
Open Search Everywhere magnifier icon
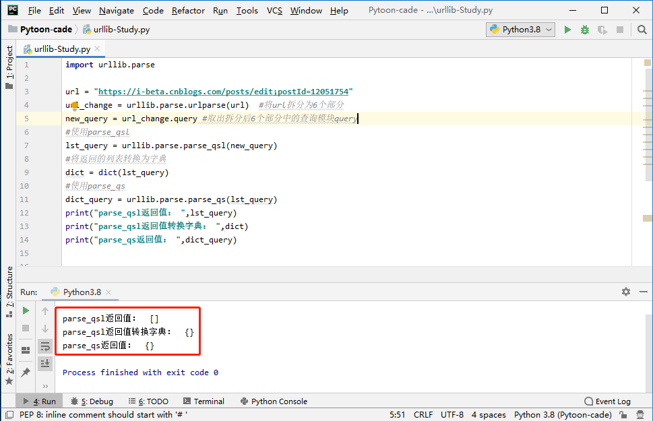coord(642,30)
